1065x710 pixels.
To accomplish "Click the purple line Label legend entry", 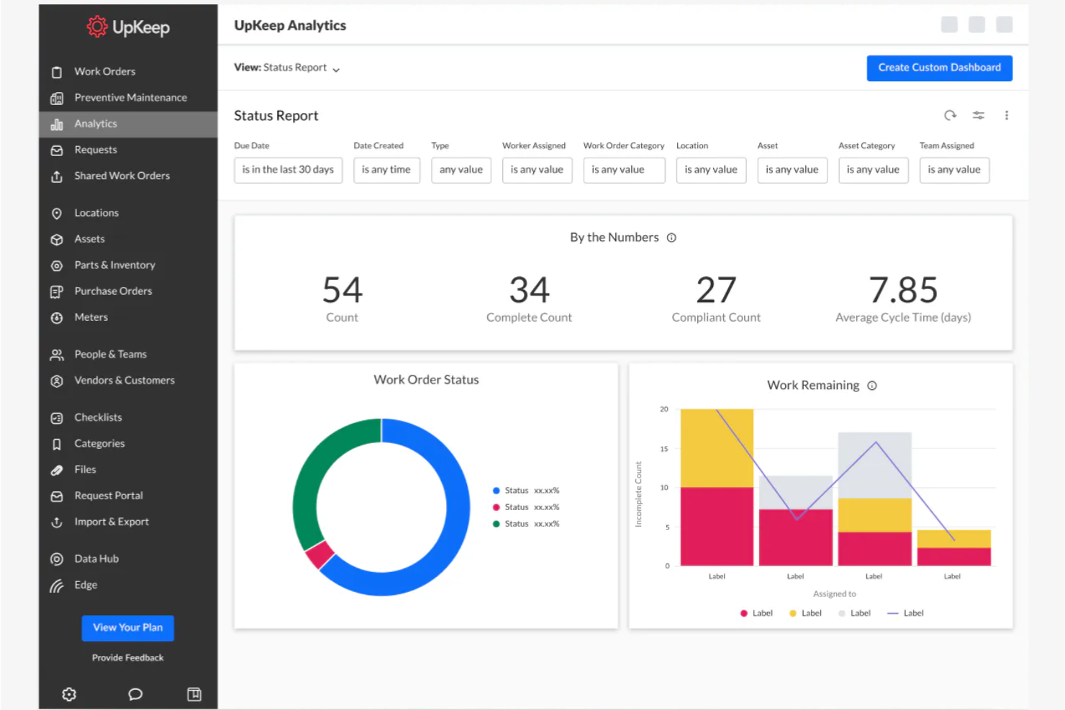I will pyautogui.click(x=905, y=614).
